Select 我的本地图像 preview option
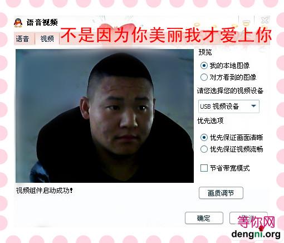This screenshot has height=243, width=284. (x=204, y=65)
